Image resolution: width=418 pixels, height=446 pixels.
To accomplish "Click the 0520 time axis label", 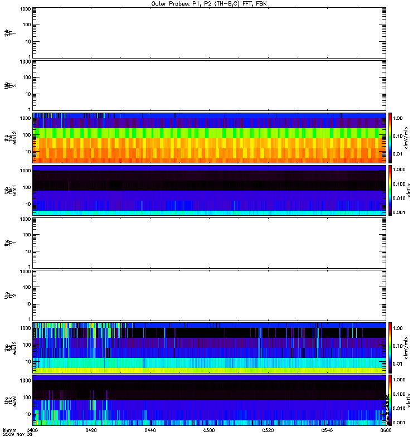I will coord(268,430).
